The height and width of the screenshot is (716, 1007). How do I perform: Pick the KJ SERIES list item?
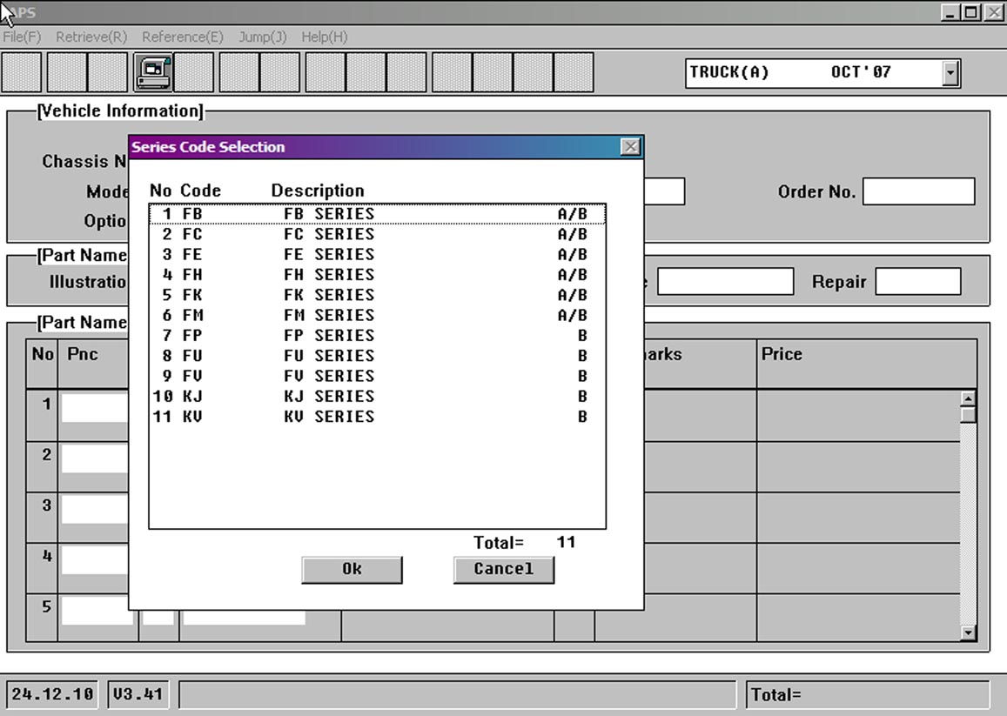[376, 397]
